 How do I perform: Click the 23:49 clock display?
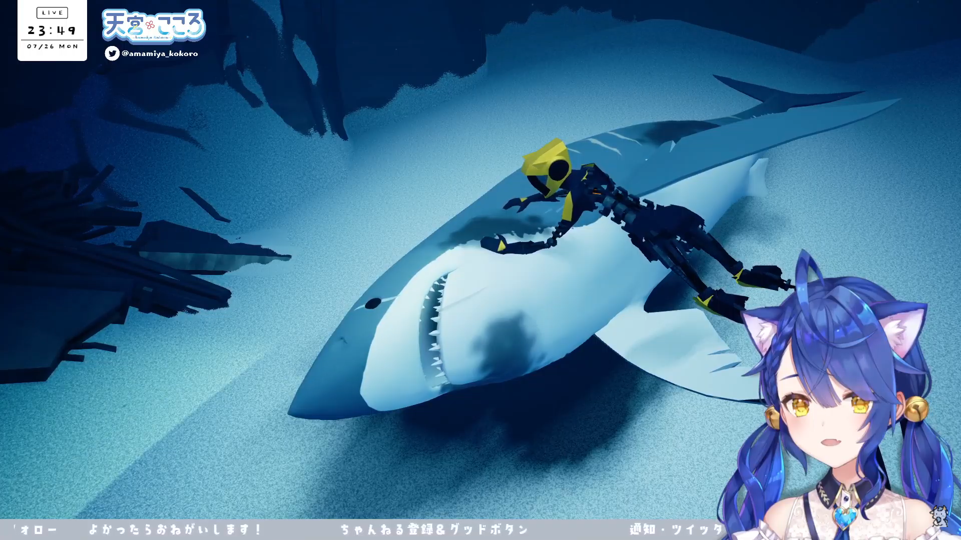point(52,30)
